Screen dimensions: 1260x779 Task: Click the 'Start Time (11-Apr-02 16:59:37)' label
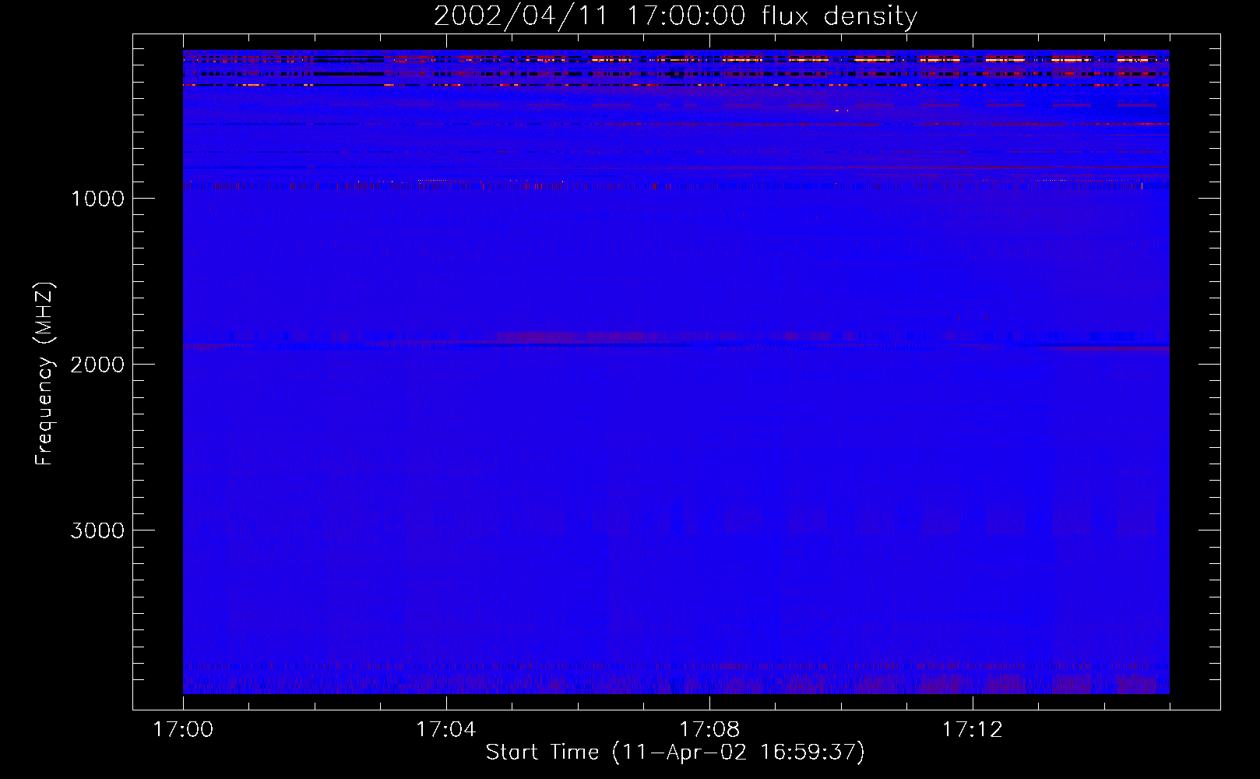(x=675, y=753)
